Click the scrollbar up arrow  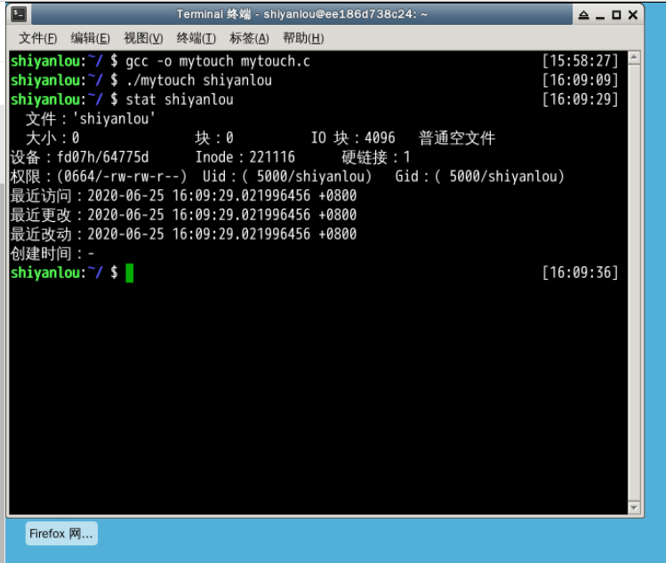click(634, 59)
